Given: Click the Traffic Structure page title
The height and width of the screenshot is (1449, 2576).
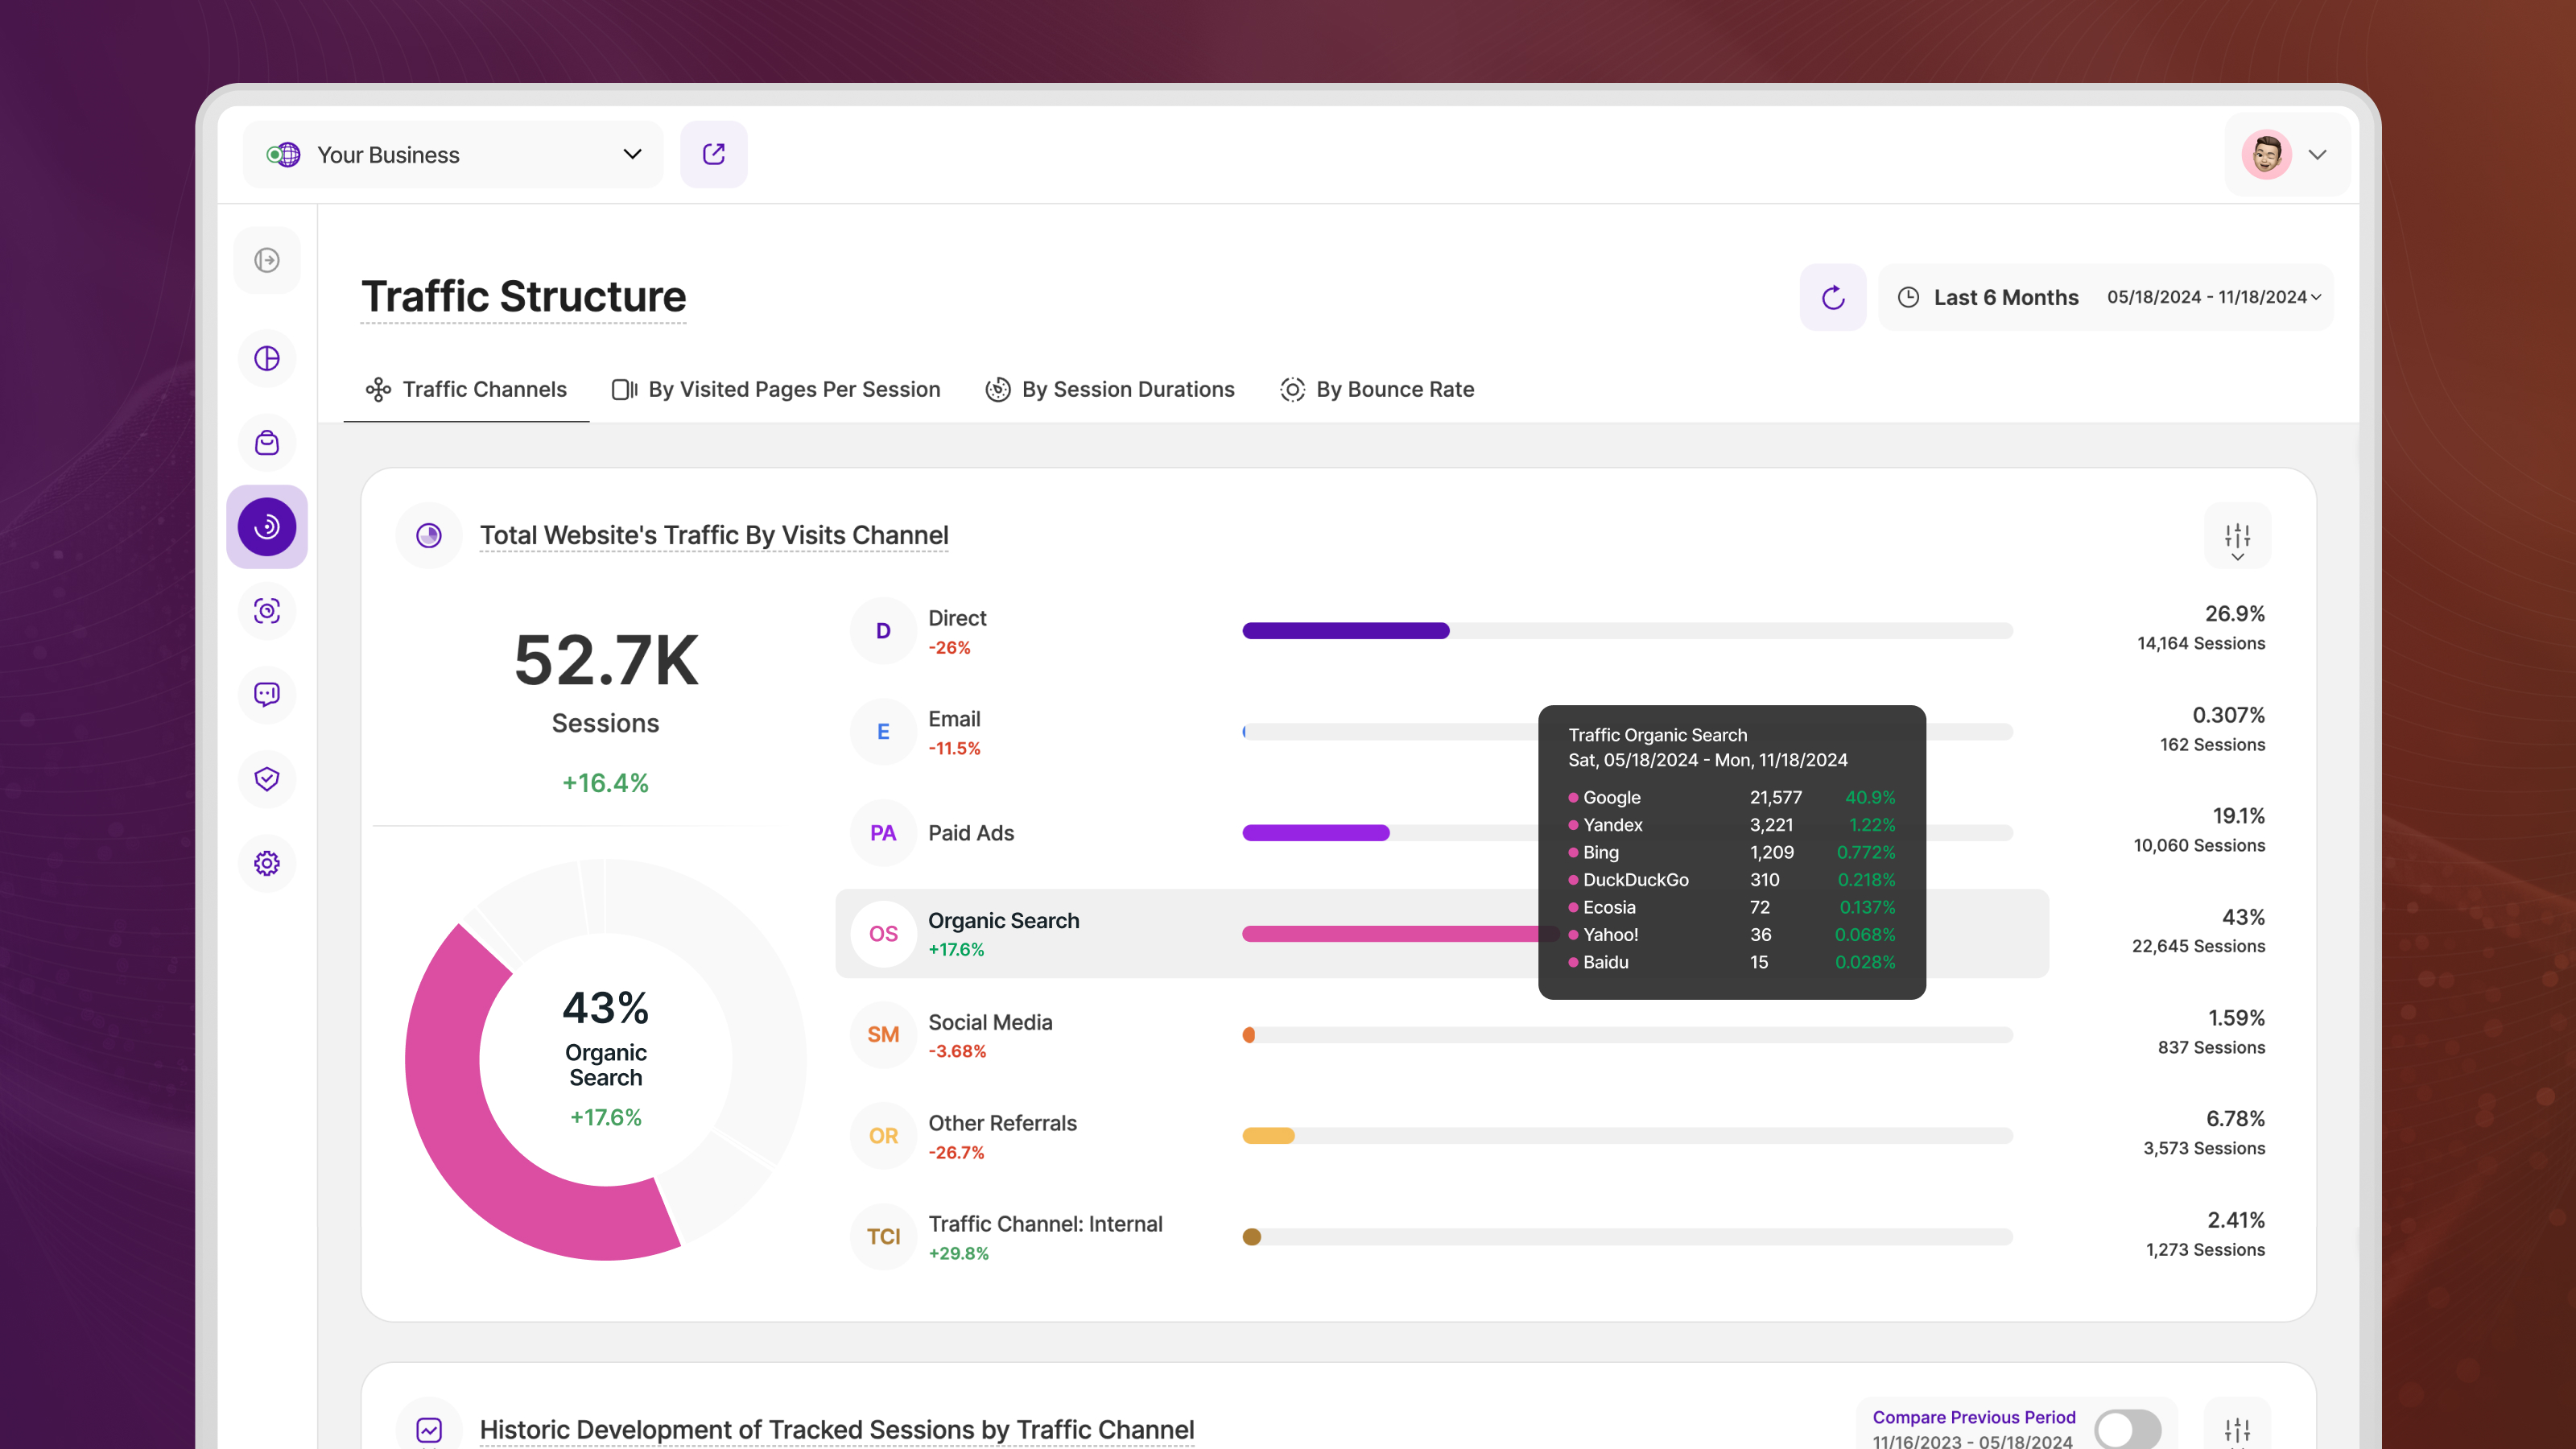Looking at the screenshot, I should (524, 297).
